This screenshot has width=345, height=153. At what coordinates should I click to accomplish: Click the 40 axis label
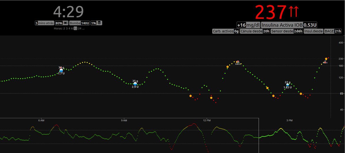[342, 109]
